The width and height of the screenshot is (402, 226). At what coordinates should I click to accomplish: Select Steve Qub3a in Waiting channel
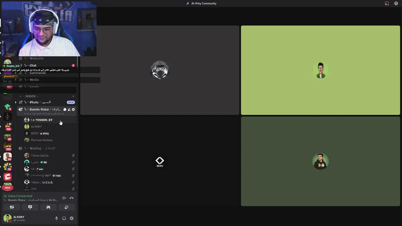pos(50,155)
